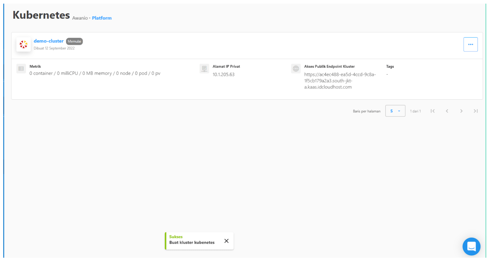490x262 pixels.
Task: Go to the next page of results
Action: point(461,111)
